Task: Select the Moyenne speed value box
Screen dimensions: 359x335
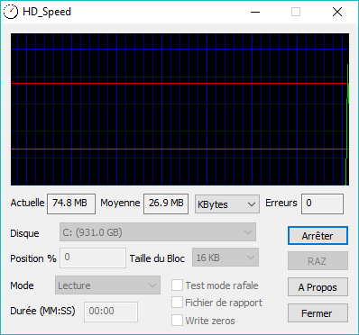Action: [x=166, y=204]
